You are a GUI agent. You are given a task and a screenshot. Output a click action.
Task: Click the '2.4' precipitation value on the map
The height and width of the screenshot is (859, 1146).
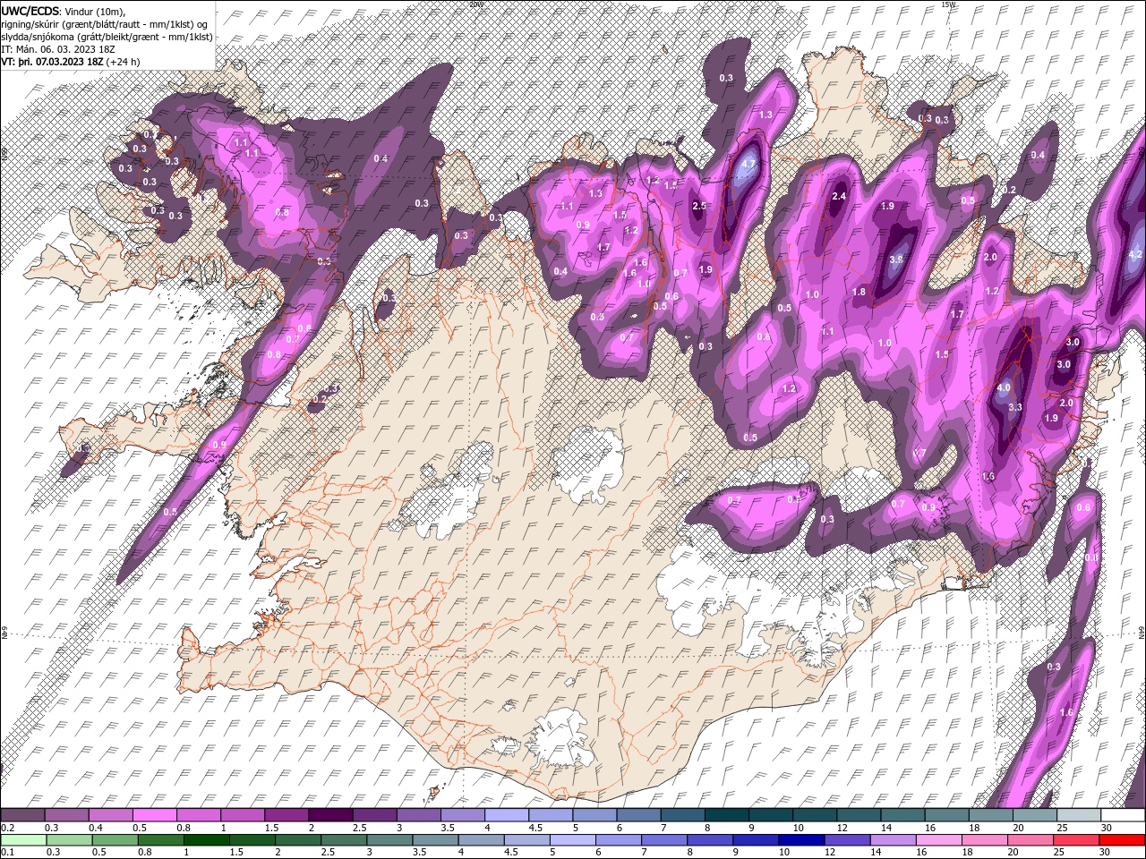click(839, 196)
